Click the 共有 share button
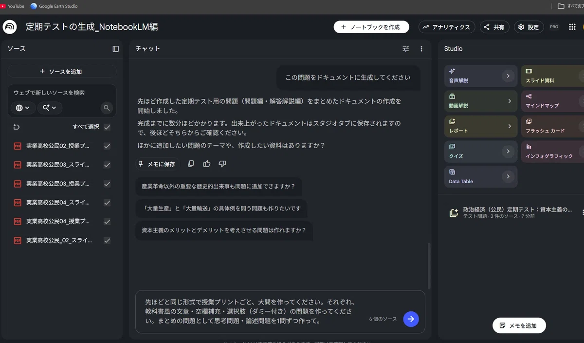The height and width of the screenshot is (343, 584). [x=494, y=27]
